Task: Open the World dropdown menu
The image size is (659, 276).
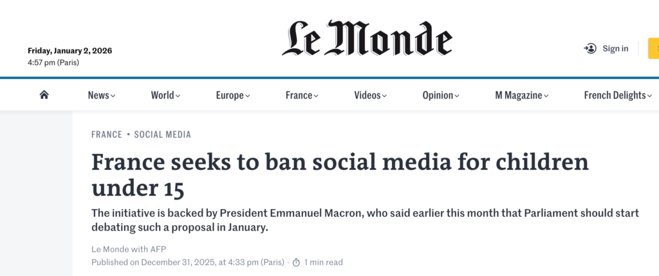Action: pos(165,95)
